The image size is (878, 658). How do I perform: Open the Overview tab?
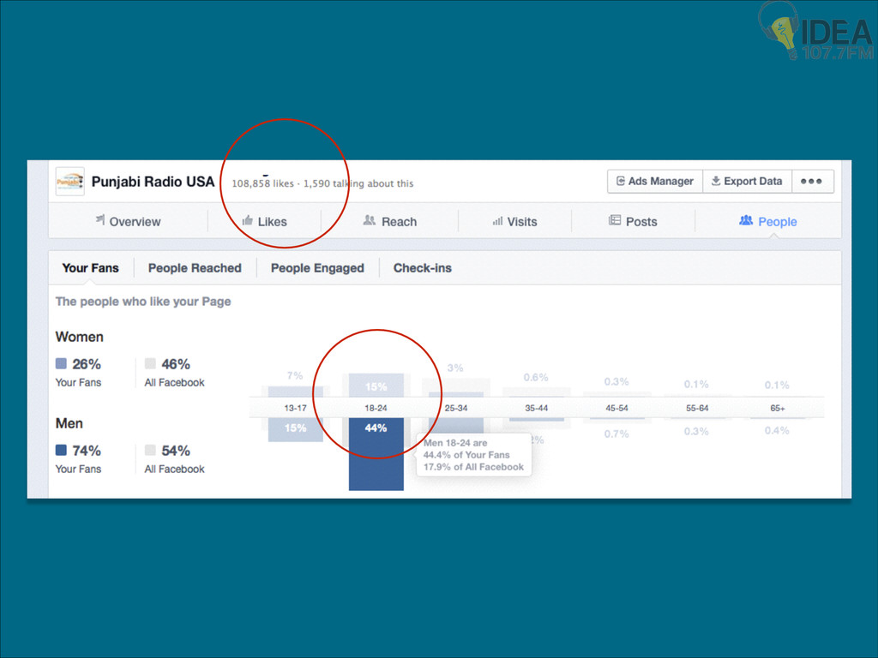tap(129, 222)
